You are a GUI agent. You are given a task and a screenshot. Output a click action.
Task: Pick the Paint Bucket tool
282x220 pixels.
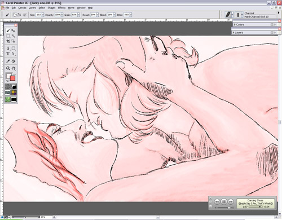coord(14,61)
